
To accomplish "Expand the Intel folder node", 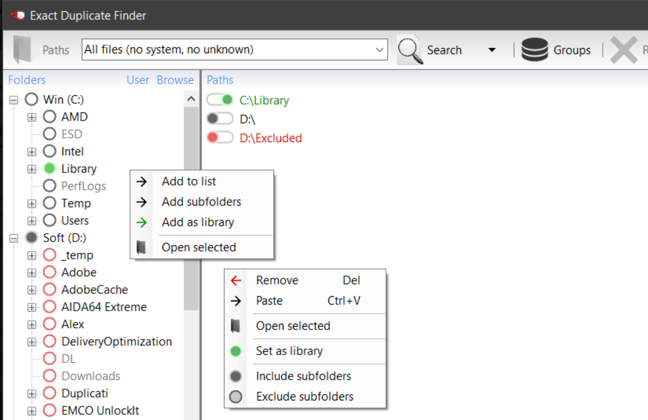I will [x=31, y=151].
